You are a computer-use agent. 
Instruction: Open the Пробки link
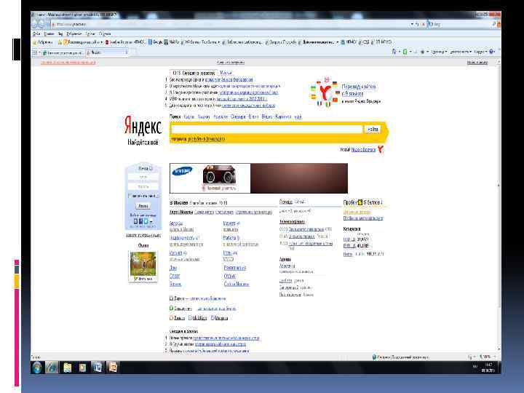coord(350,202)
